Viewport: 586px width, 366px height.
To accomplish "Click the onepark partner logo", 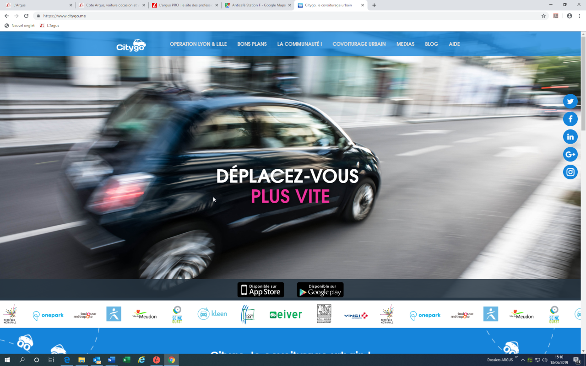I will (48, 315).
